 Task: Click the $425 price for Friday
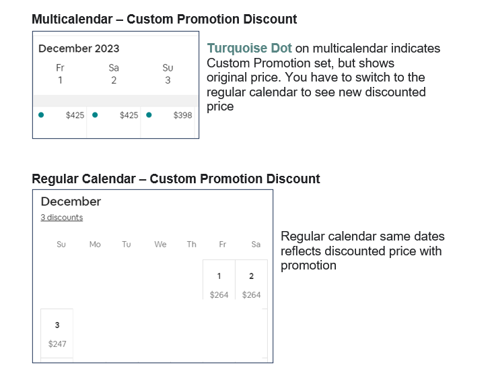pyautogui.click(x=75, y=115)
